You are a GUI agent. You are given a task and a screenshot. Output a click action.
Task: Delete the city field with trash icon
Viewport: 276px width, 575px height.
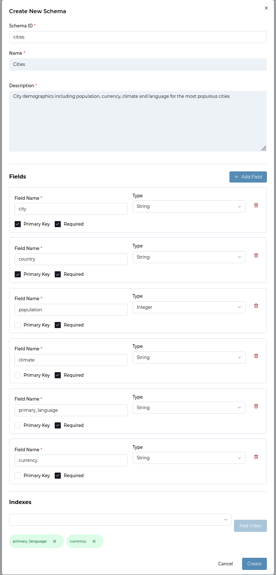pos(256,205)
